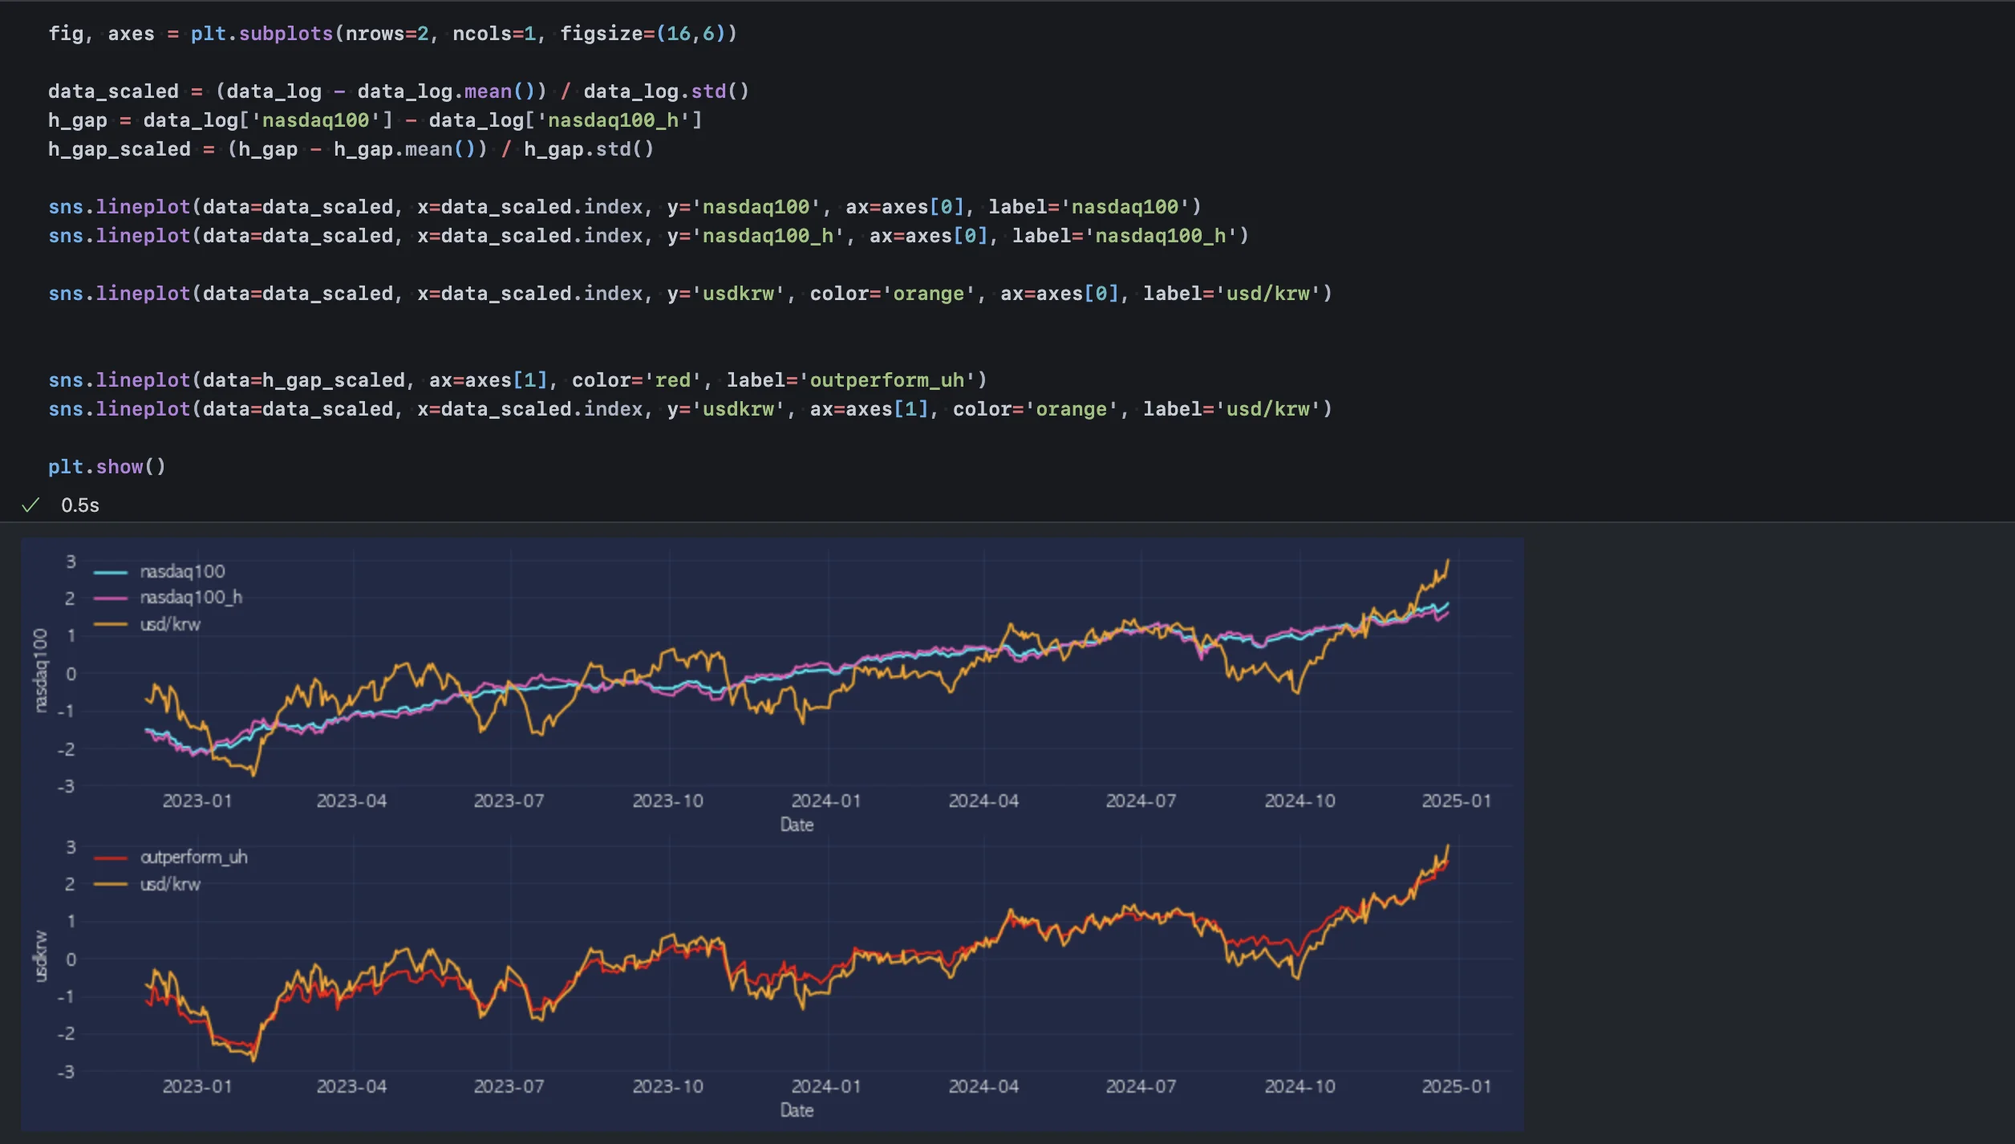The width and height of the screenshot is (2015, 1144).
Task: Click usd/krw legend label in bottom chart
Action: 170,884
